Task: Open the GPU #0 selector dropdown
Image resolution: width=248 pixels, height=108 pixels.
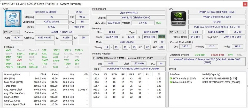Action: point(177,32)
